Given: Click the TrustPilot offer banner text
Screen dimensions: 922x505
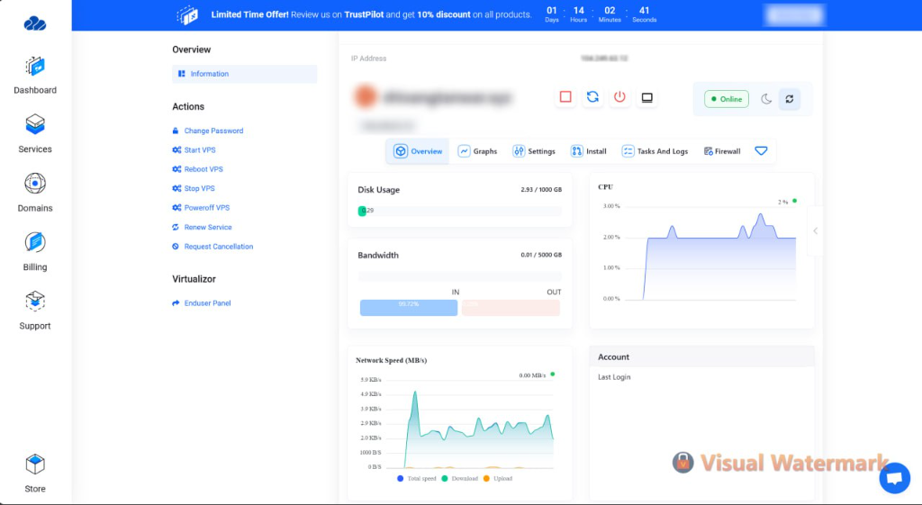Looking at the screenshot, I should pyautogui.click(x=371, y=14).
